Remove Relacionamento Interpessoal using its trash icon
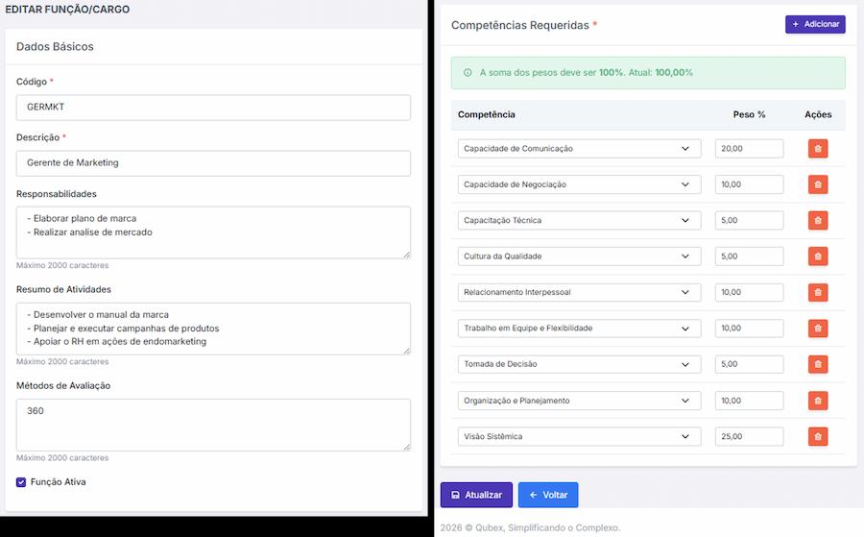The image size is (864, 537). coord(817,292)
